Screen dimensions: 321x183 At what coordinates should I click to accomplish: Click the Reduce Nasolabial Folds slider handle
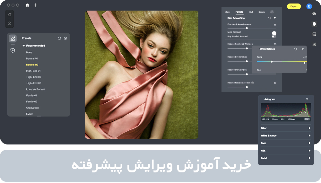(x=247, y=87)
